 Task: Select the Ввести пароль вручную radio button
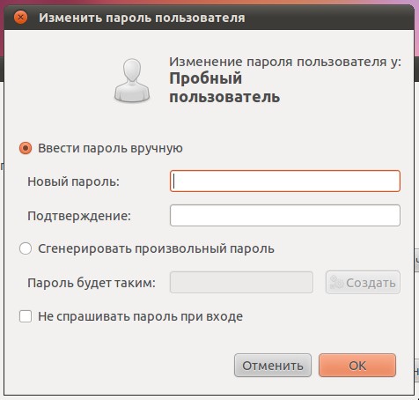click(26, 148)
